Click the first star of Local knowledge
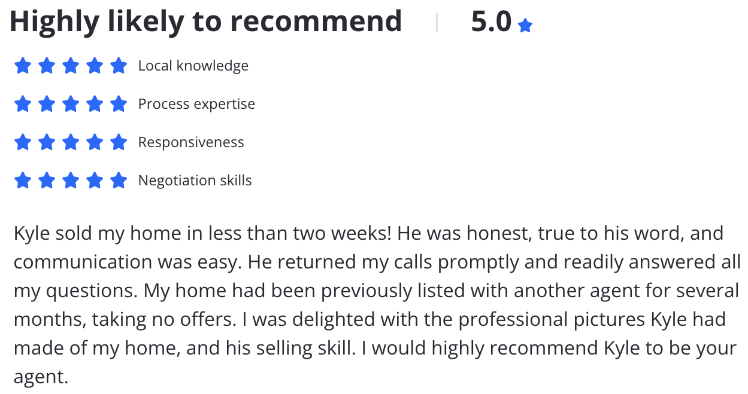Viewport: 748px width, 394px height. coord(23,66)
